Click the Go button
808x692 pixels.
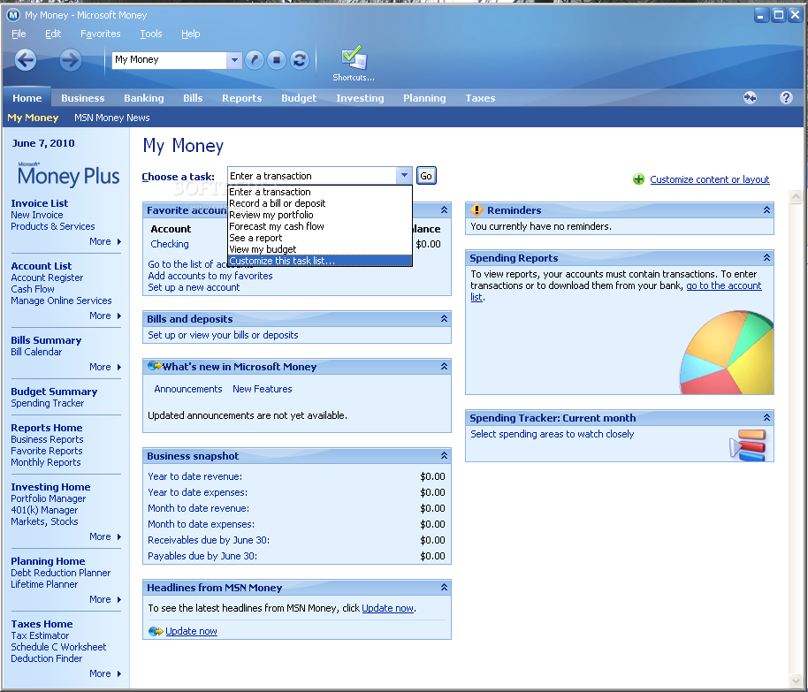426,176
